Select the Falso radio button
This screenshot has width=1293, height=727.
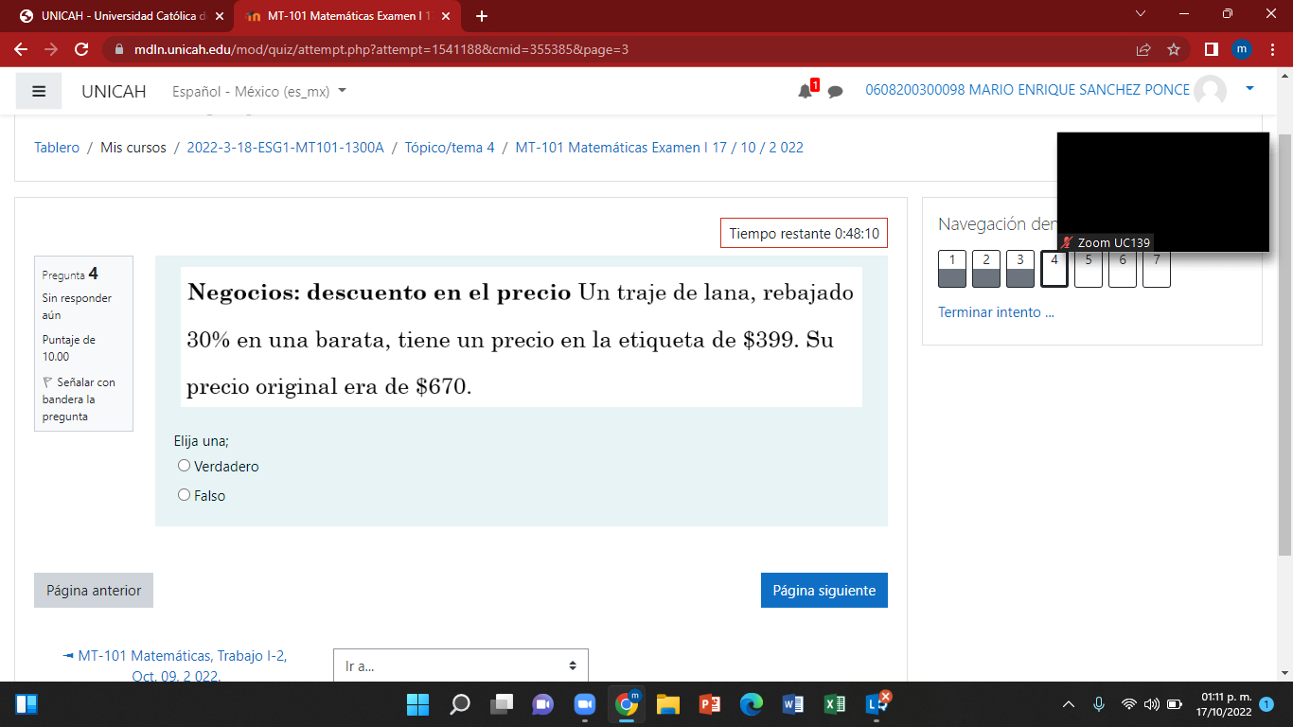[x=184, y=494]
